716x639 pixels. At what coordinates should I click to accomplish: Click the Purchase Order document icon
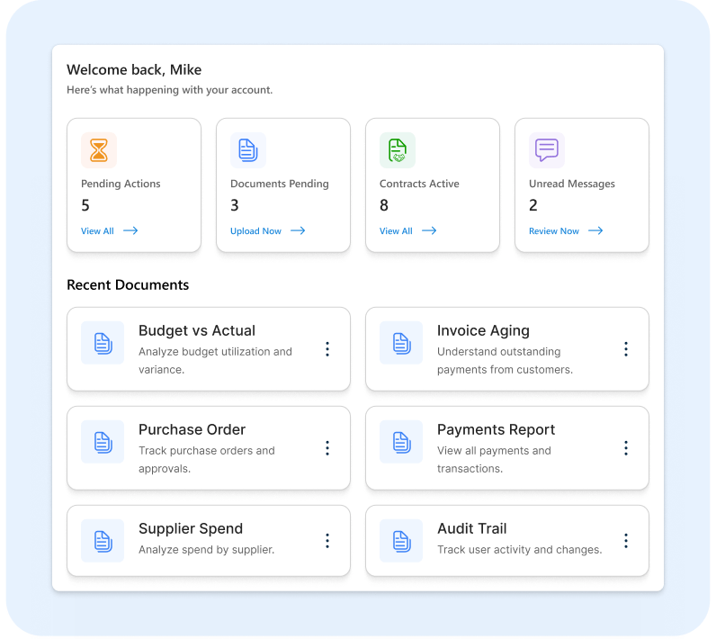pyautogui.click(x=103, y=442)
